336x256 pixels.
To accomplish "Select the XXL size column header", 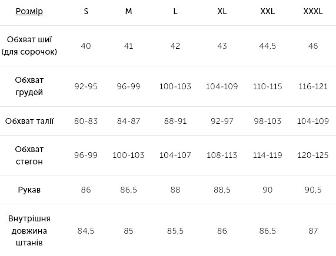I will click(x=267, y=11).
